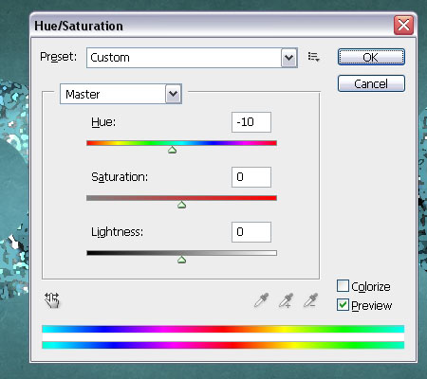This screenshot has width=427, height=379.
Task: Click the Lightness value field
Action: click(x=251, y=232)
